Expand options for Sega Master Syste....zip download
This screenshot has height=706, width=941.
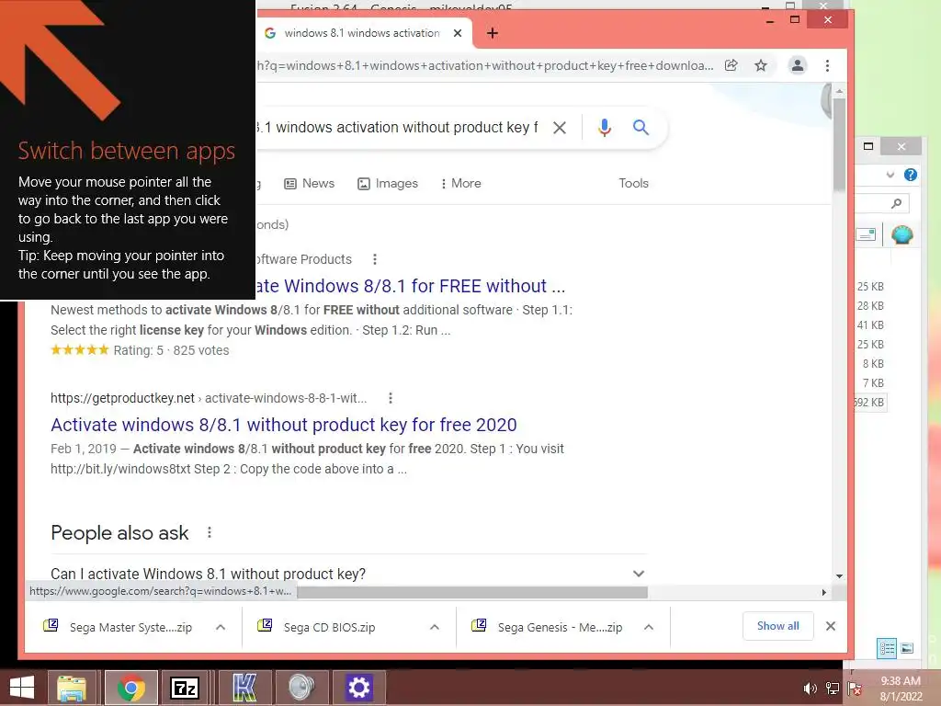pos(221,627)
